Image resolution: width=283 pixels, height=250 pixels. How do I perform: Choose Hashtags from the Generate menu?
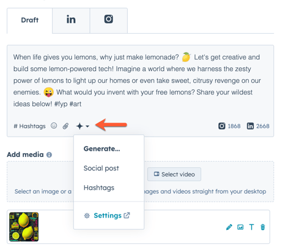(99, 187)
